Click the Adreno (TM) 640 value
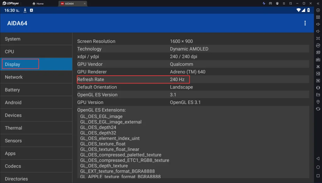322x183 pixels. coord(187,72)
